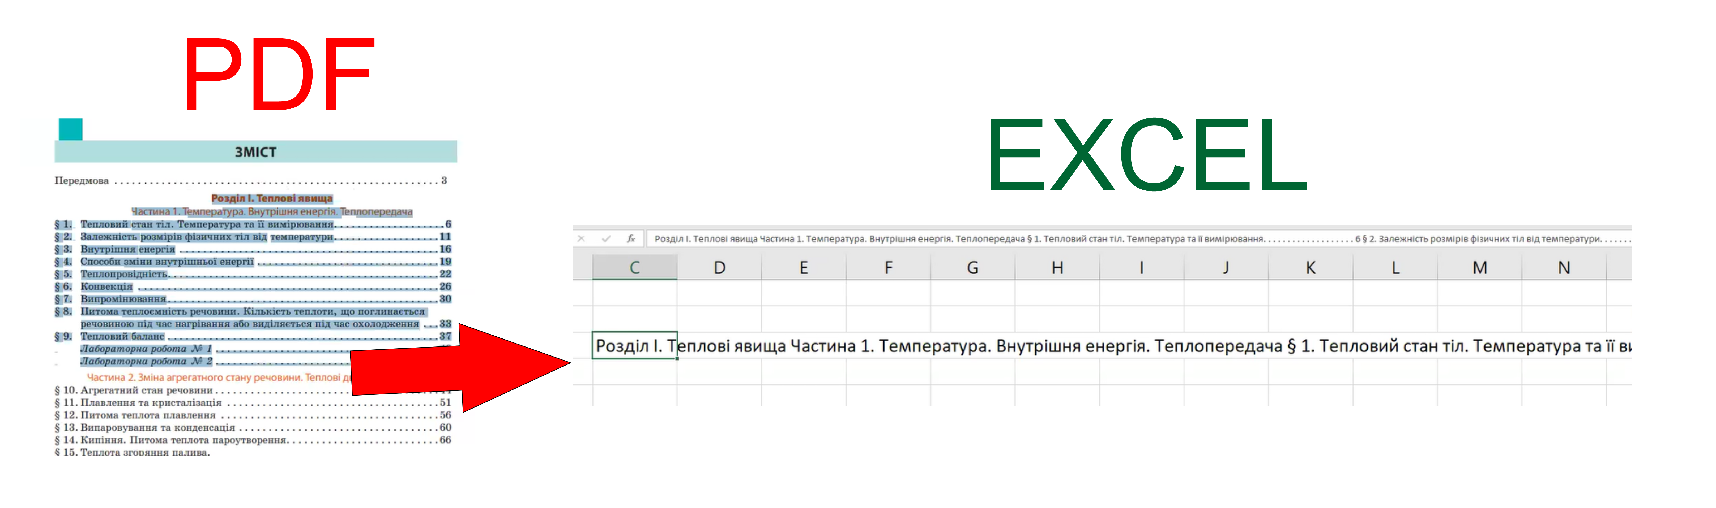Viewport: 1716px width, 508px height.
Task: Select column K header
Action: 1311,268
